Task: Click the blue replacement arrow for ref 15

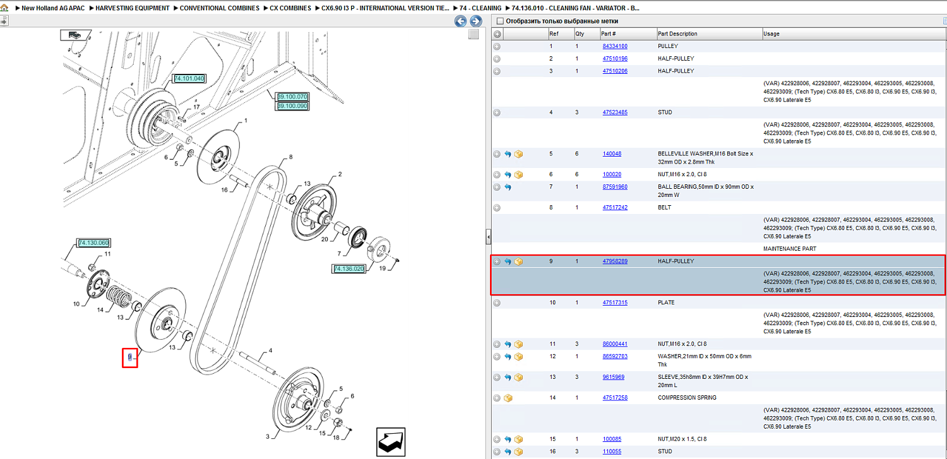Action: click(x=508, y=439)
